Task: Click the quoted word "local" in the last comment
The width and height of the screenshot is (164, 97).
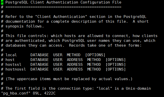Action: tap(104, 89)
